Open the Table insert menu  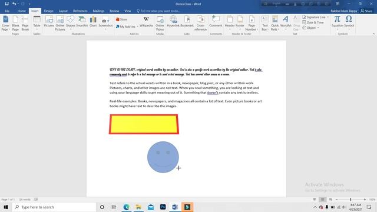click(x=37, y=22)
